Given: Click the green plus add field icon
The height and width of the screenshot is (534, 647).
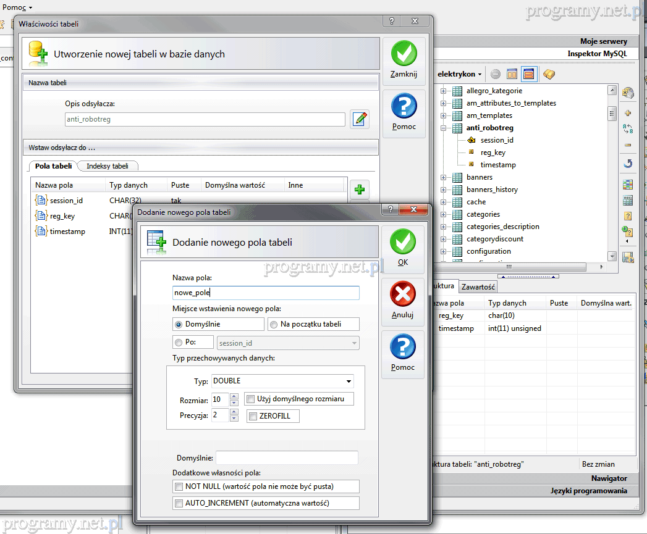Looking at the screenshot, I should [x=359, y=189].
